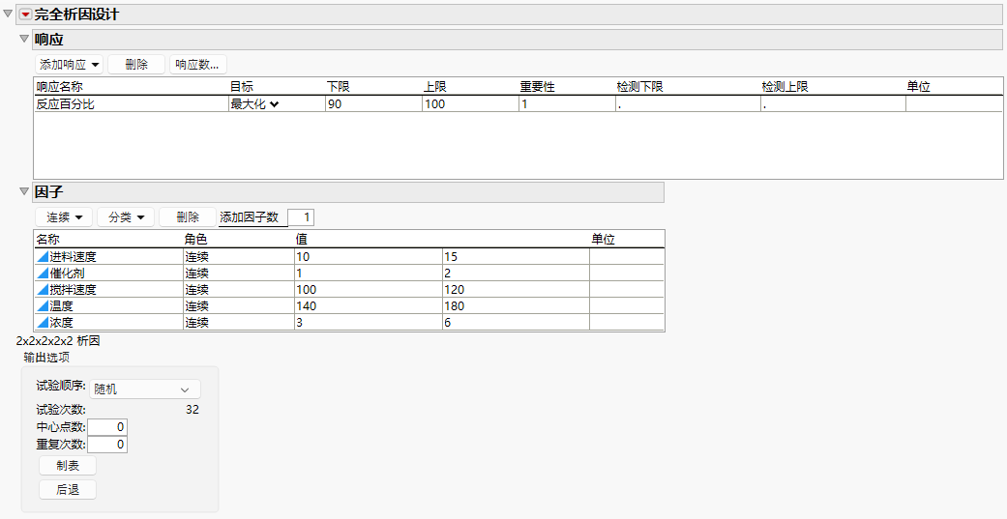Click the 重要性 value 1 cell
This screenshot has height=519, width=1007.
click(567, 104)
